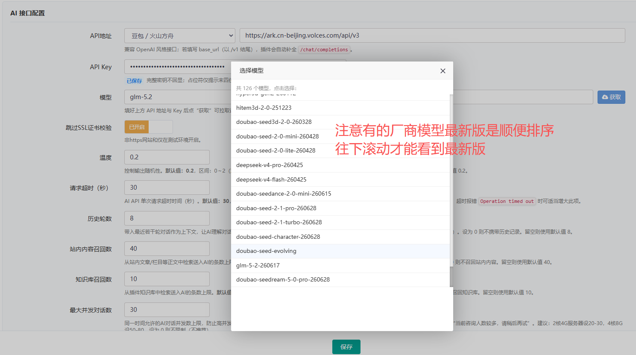Edit the 温度 value field

[x=167, y=157]
